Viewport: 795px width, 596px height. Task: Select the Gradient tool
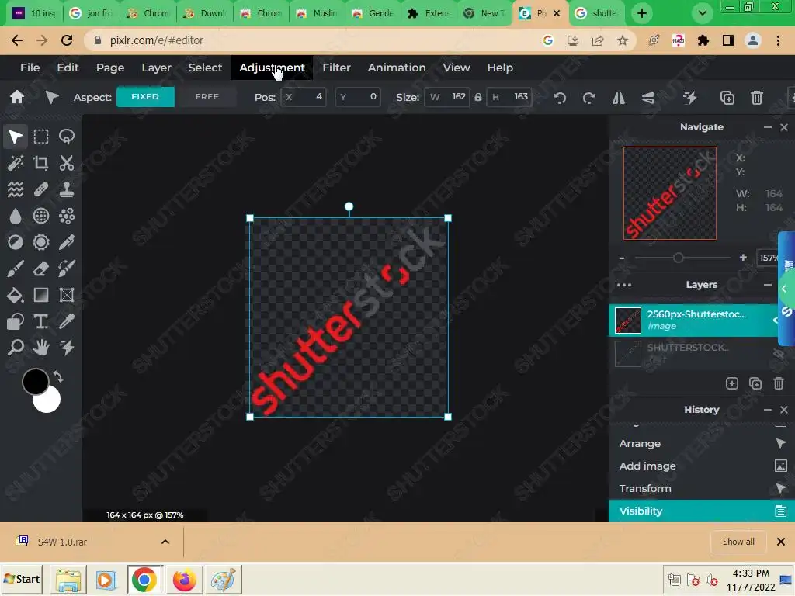click(41, 295)
